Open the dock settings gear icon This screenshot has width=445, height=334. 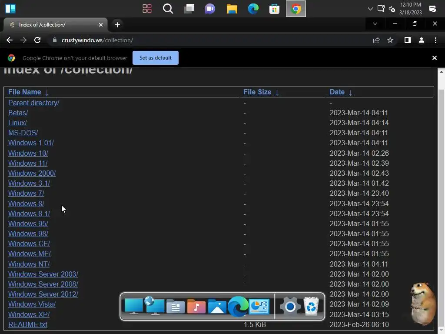point(290,307)
